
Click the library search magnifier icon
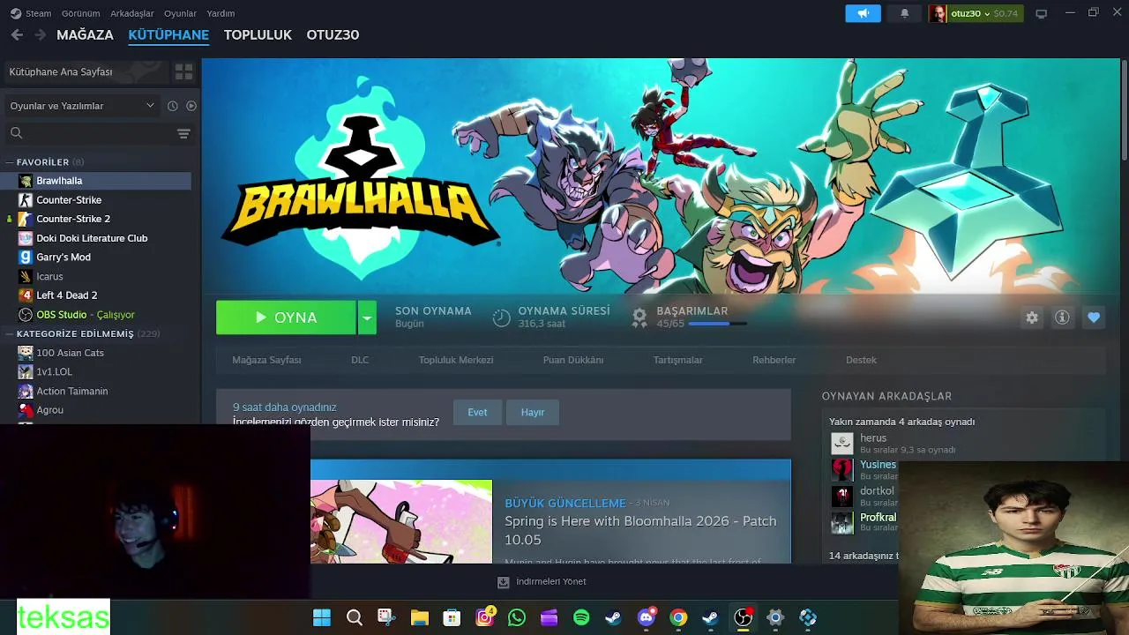pyautogui.click(x=16, y=133)
